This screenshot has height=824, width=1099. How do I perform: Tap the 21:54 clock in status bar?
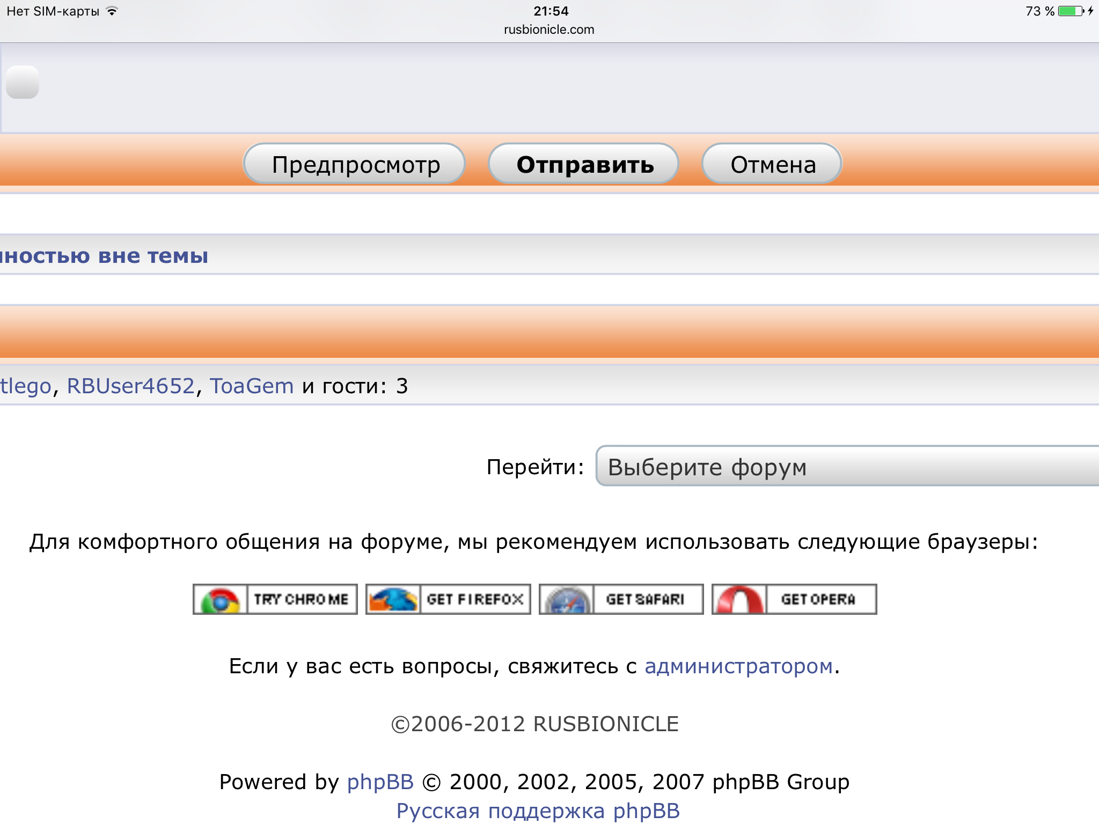[x=551, y=11]
